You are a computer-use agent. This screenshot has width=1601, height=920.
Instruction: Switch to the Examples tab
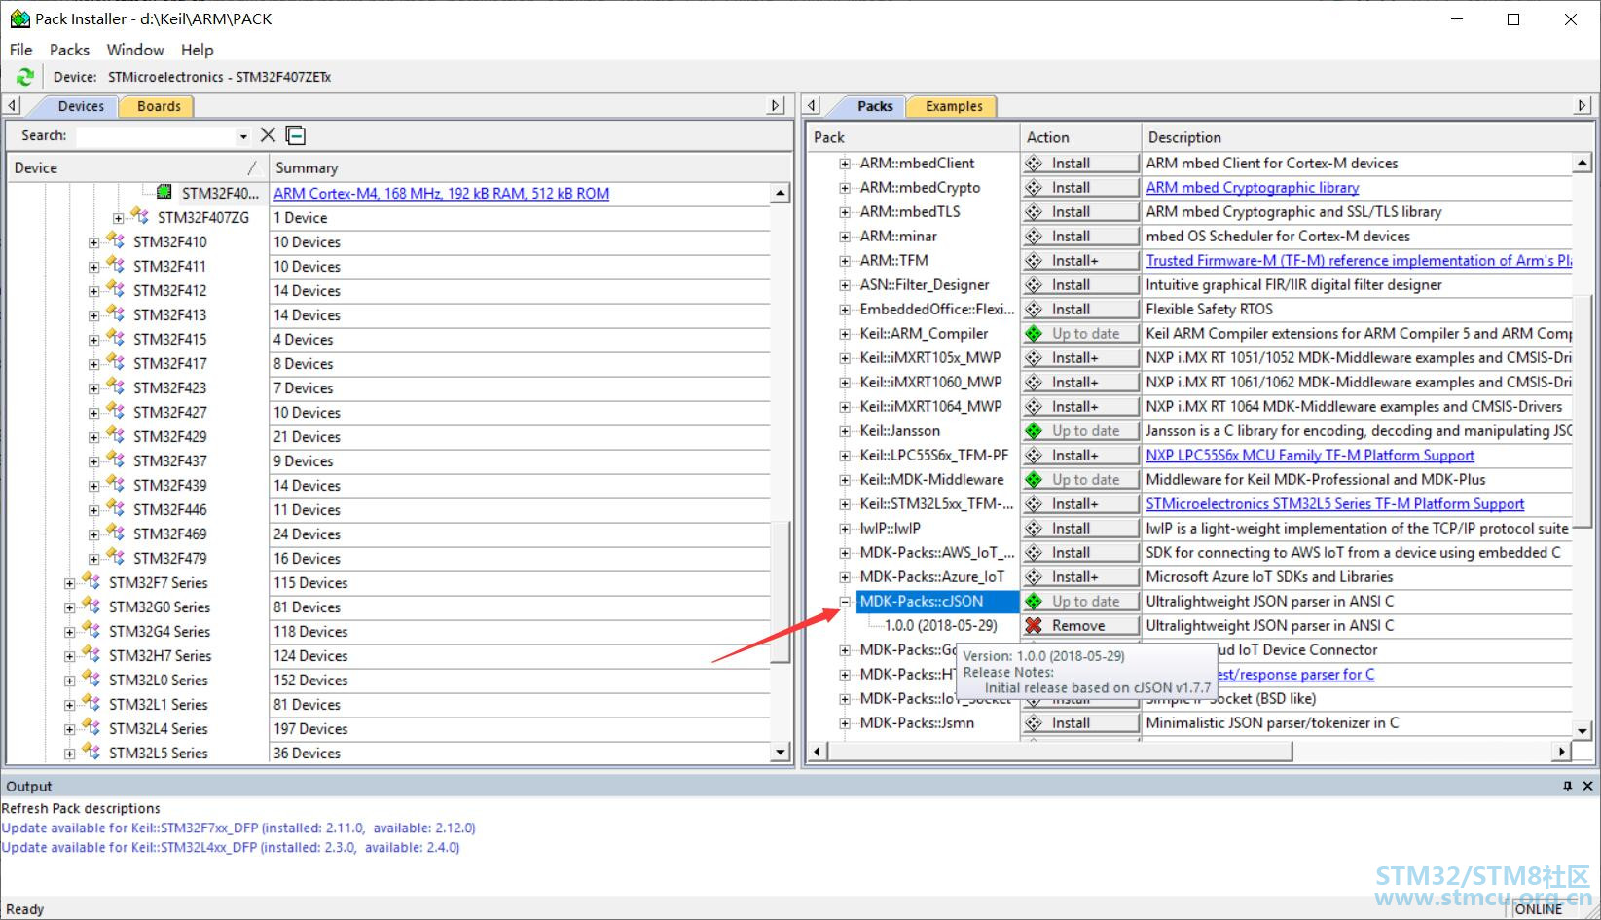(x=954, y=106)
